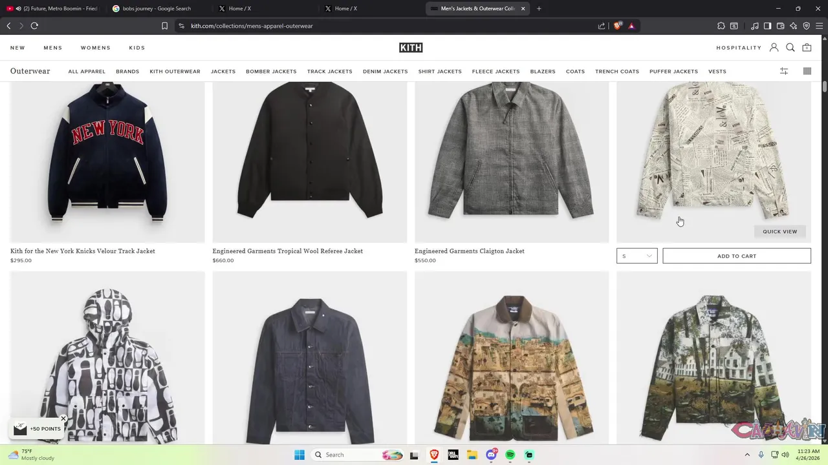Show hidden system tray icons chevron
Viewport: 828px width, 465px height.
click(747, 455)
